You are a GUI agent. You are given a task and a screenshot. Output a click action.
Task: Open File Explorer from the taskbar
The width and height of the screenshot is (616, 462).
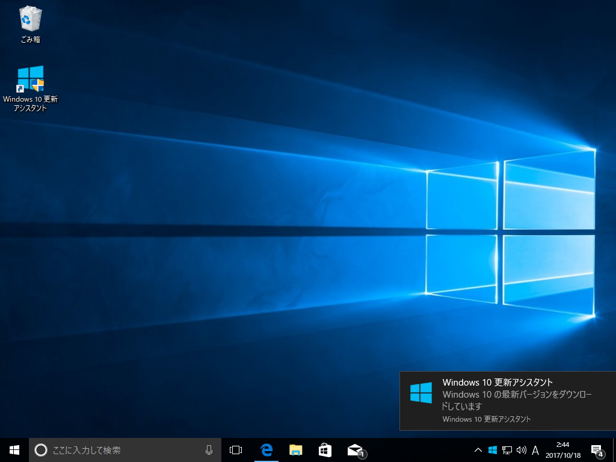(x=296, y=450)
